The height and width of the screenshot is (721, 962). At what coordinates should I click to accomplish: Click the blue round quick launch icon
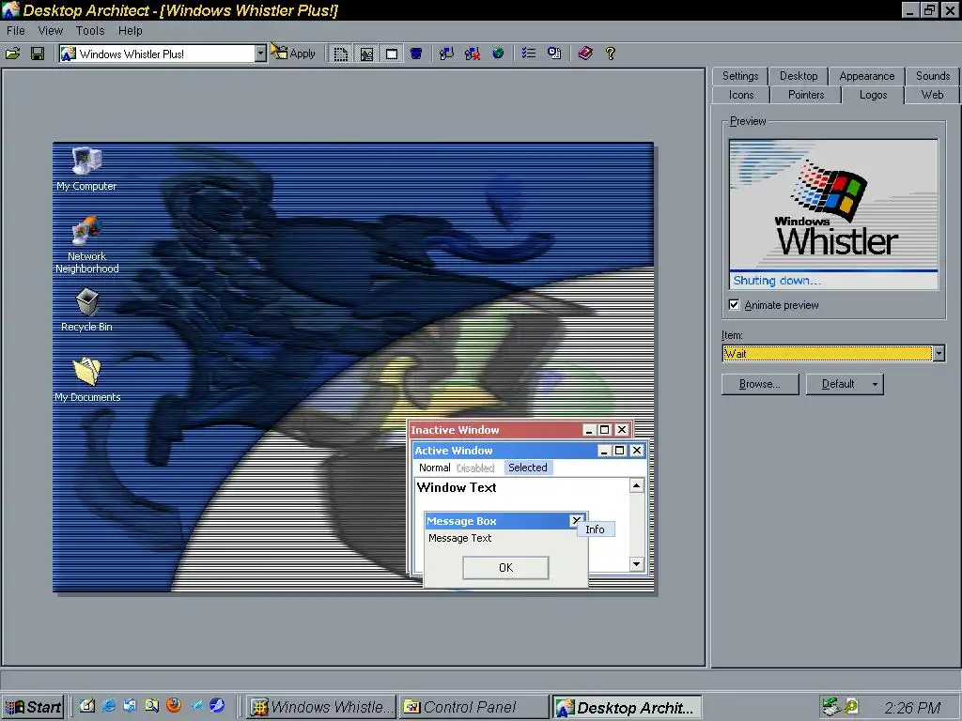pyautogui.click(x=217, y=706)
